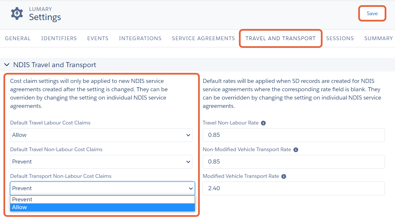Click info icon next to Modified Vehicle Transport Rate

click(284, 176)
